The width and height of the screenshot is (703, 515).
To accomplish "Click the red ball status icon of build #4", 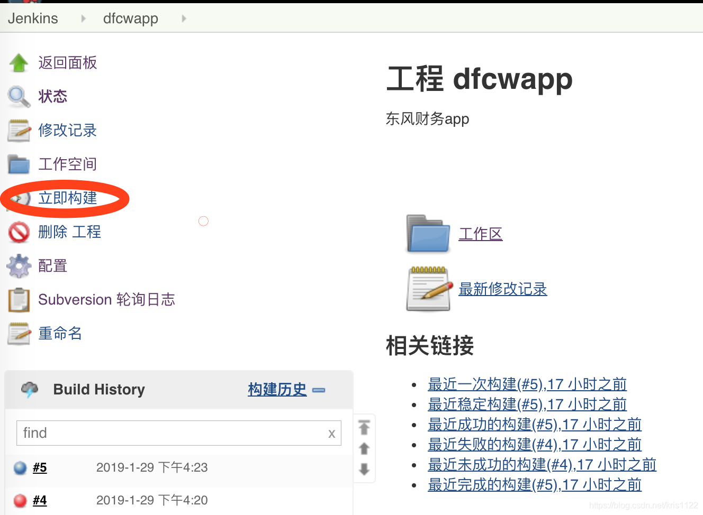I will [20, 501].
